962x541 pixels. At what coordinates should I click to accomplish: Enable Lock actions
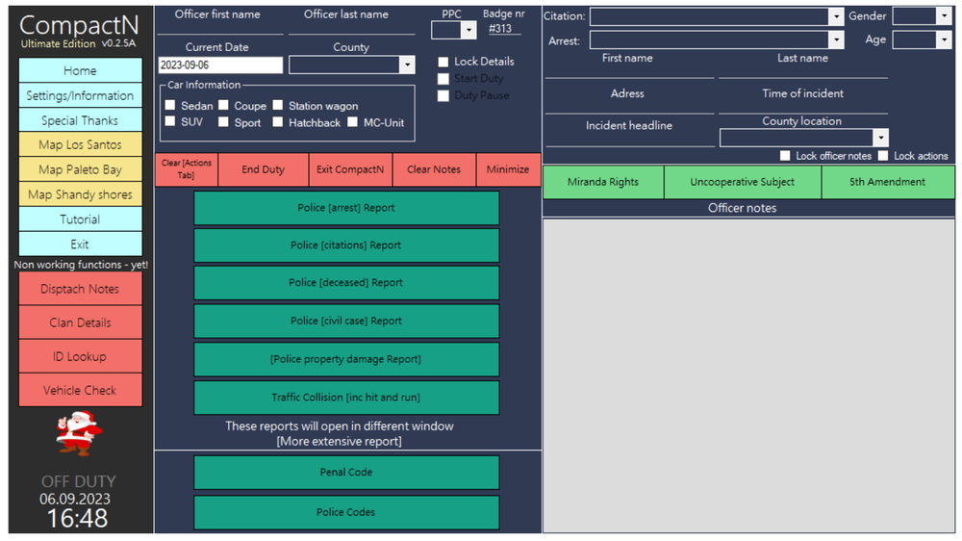point(883,156)
